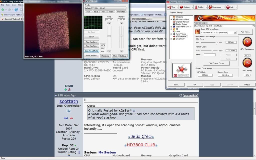Click the browser Back arrow
The width and height of the screenshot is (256, 160).
pos(2,10)
